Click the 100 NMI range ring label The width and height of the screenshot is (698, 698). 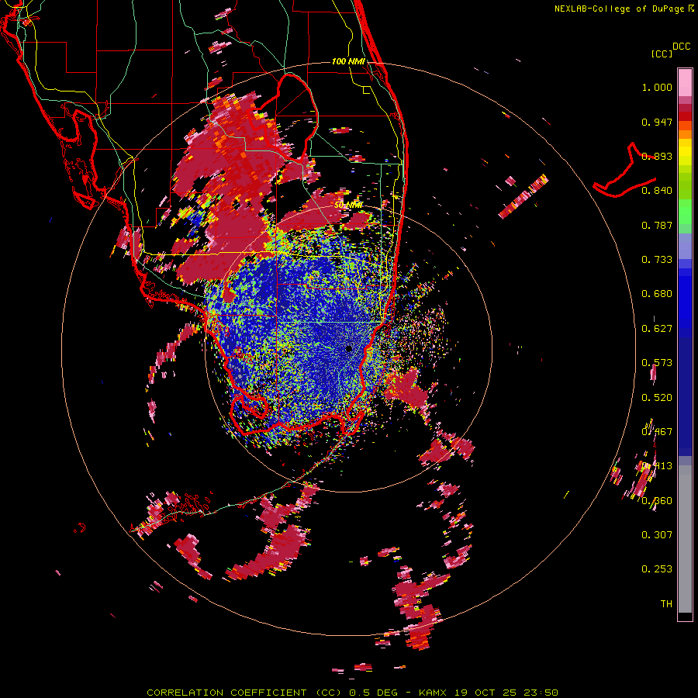click(348, 61)
